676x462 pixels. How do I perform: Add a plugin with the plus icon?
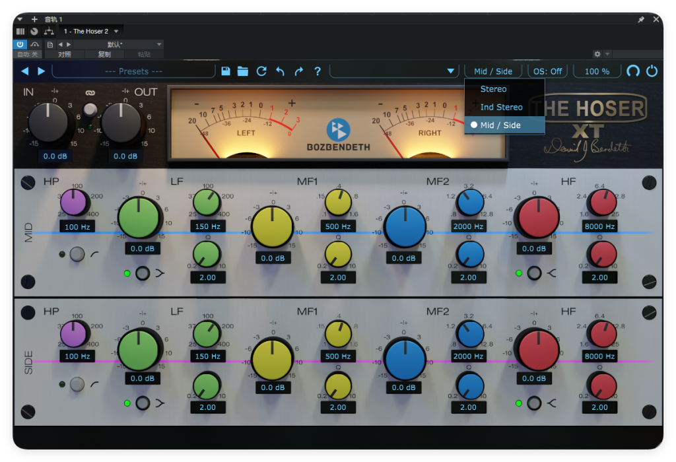(34, 19)
